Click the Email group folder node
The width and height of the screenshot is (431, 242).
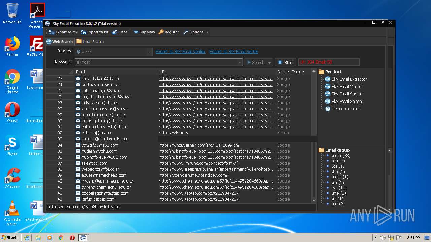334,150
